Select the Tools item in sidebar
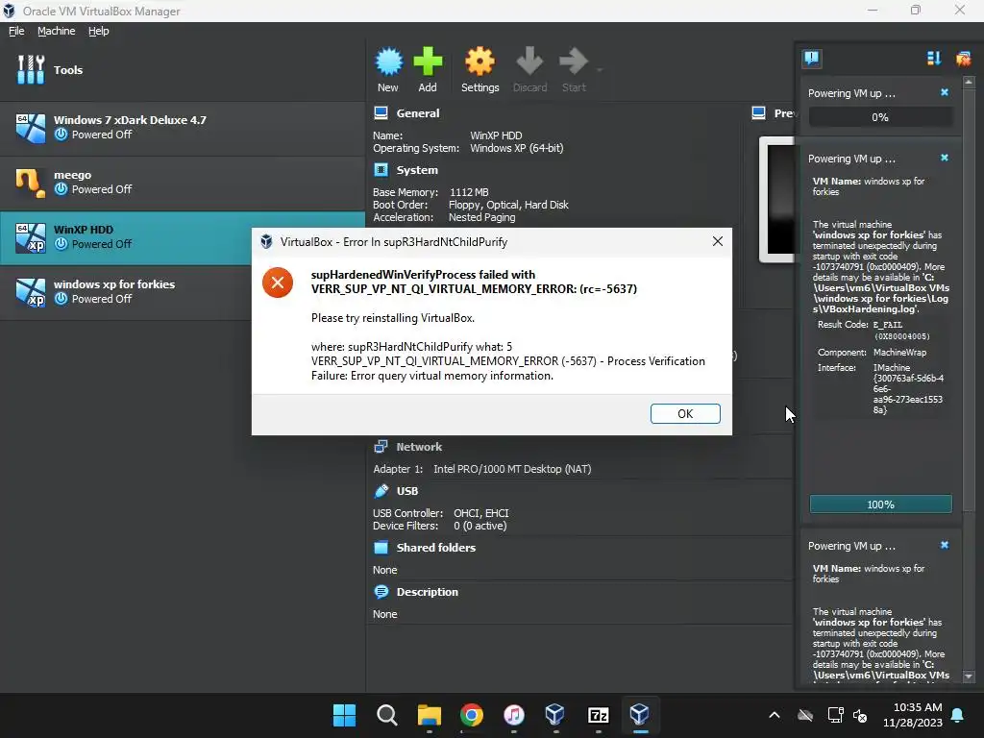The height and width of the screenshot is (738, 984). tap(182, 69)
